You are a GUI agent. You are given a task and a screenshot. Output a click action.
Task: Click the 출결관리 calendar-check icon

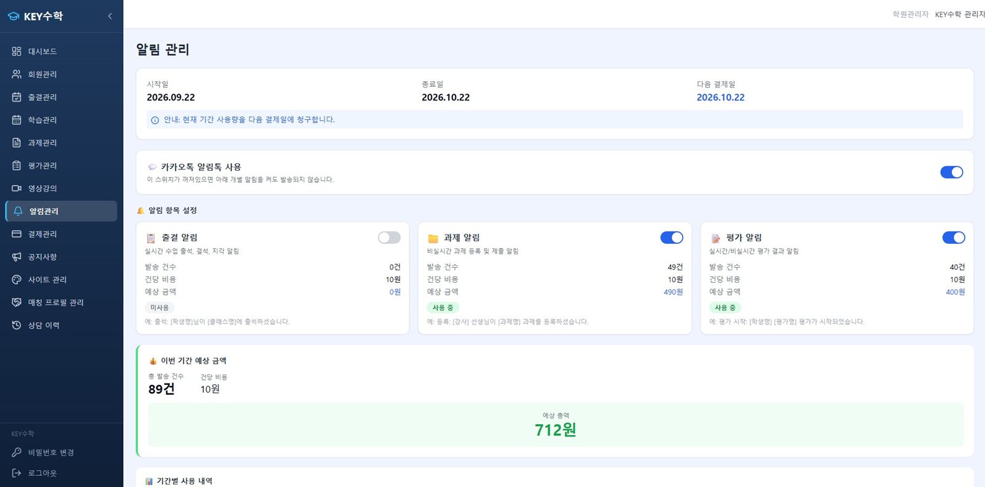tap(17, 97)
